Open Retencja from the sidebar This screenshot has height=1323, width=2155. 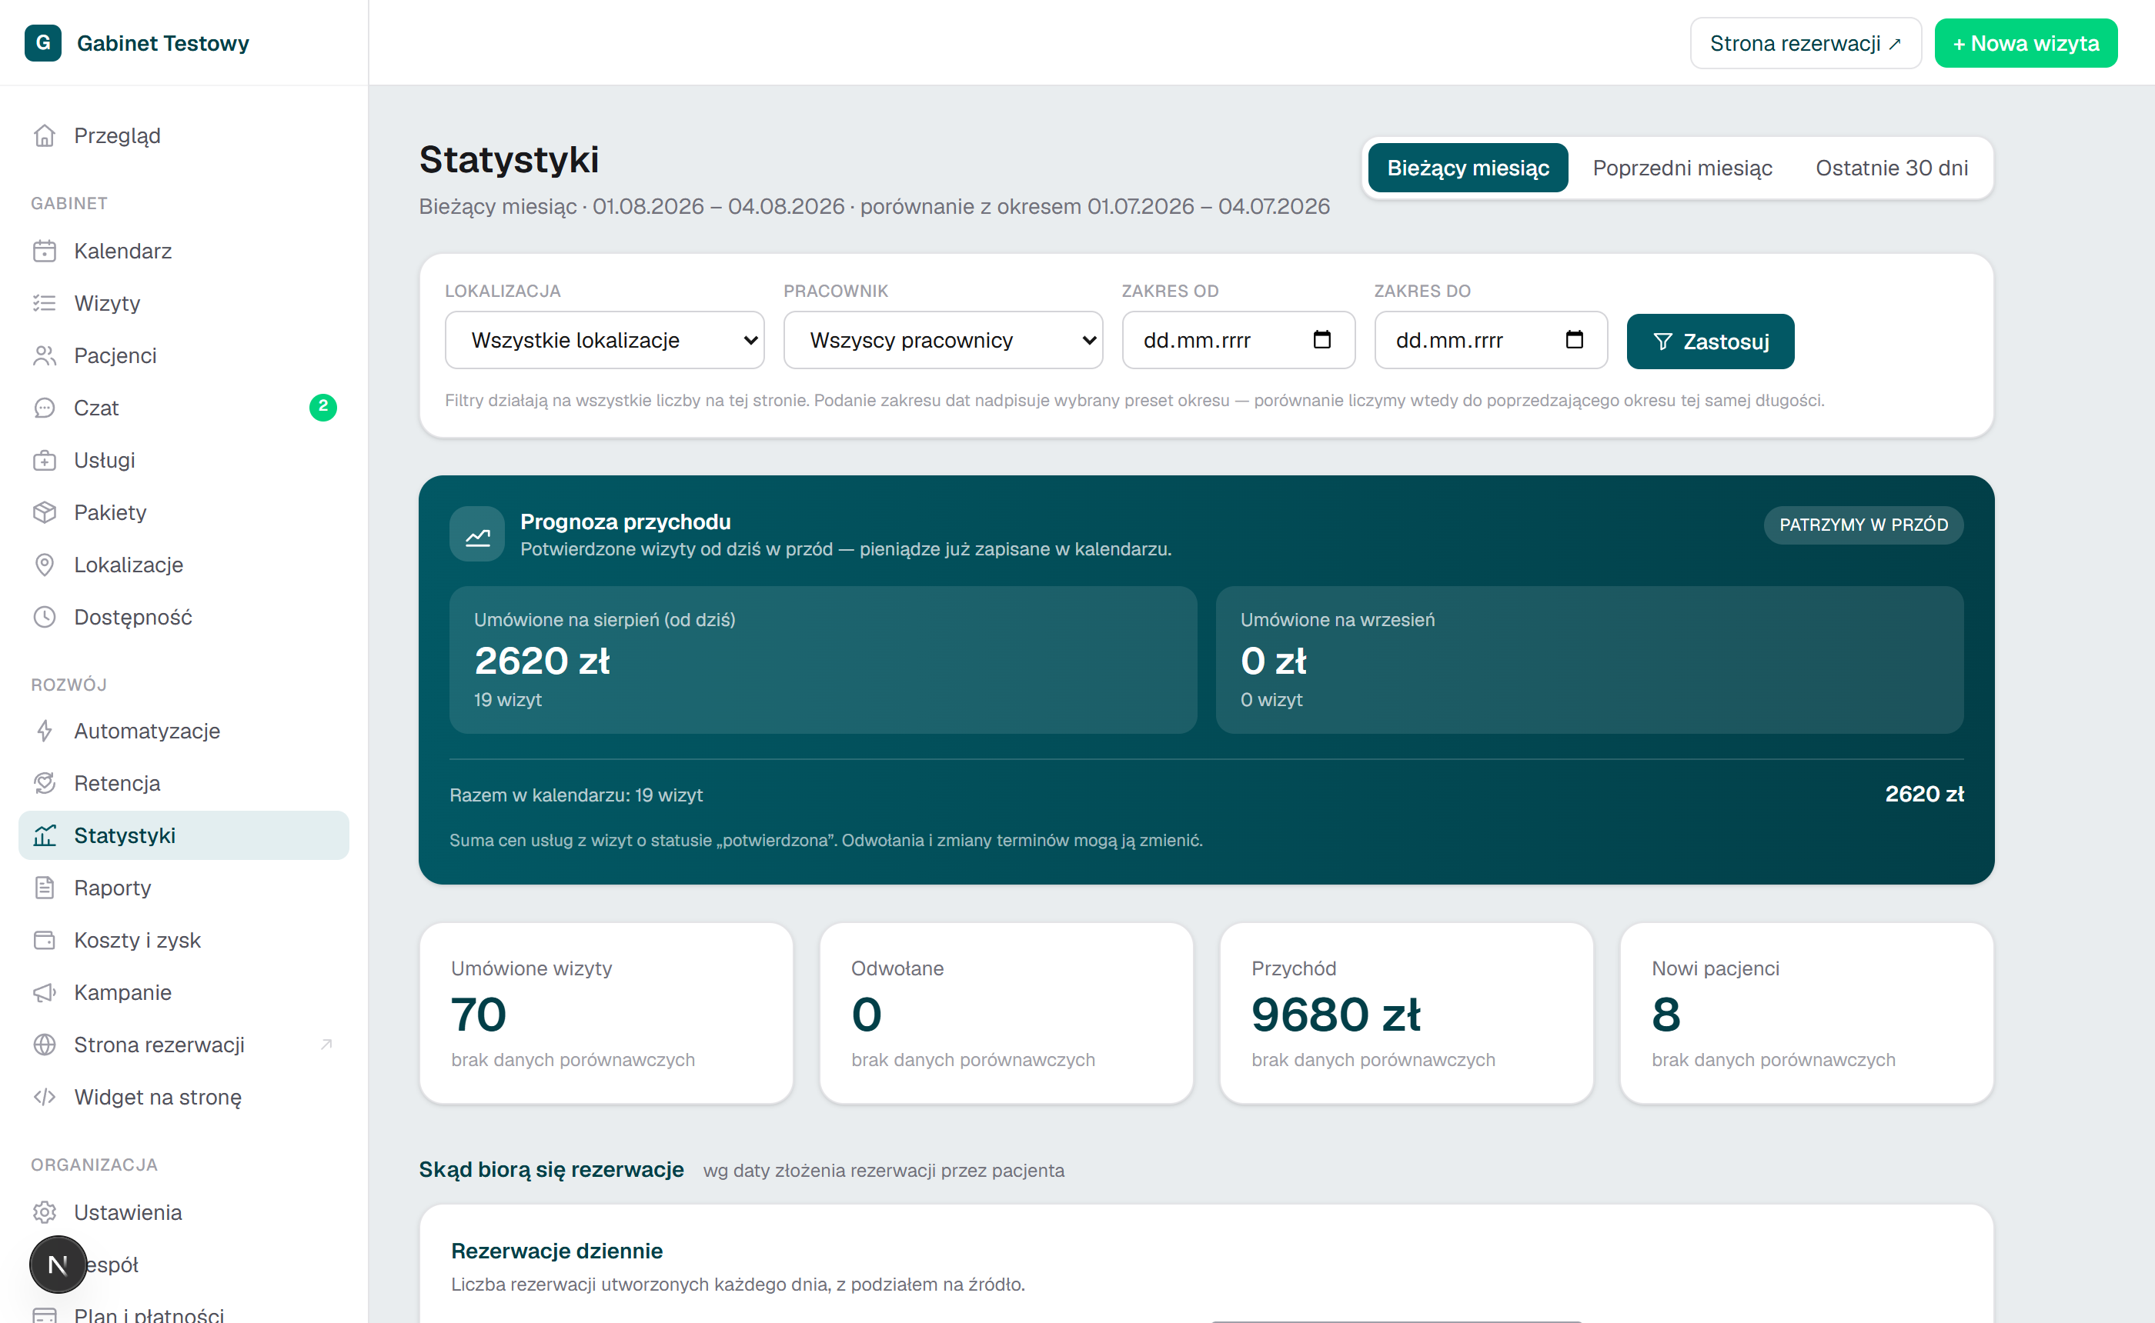pyautogui.click(x=184, y=783)
